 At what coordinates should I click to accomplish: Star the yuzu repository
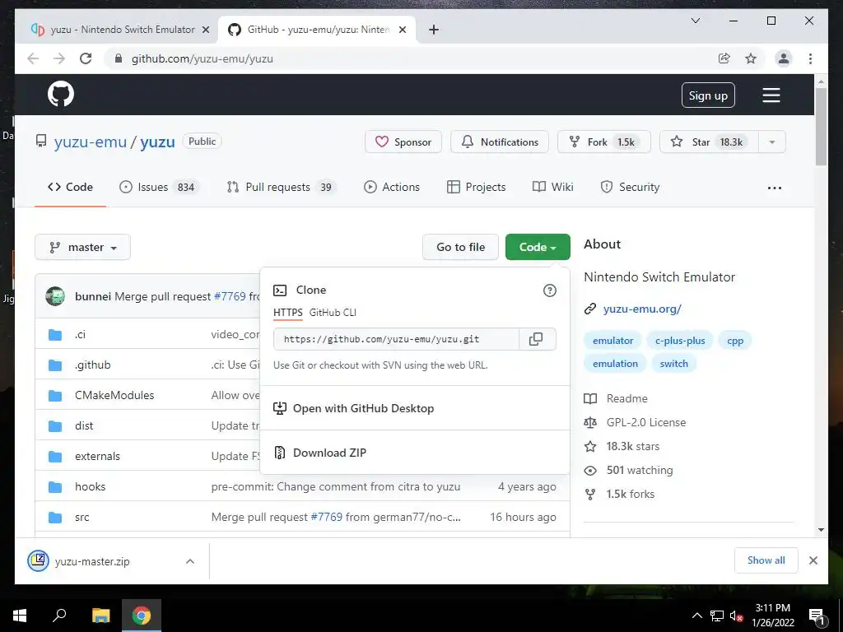point(709,142)
